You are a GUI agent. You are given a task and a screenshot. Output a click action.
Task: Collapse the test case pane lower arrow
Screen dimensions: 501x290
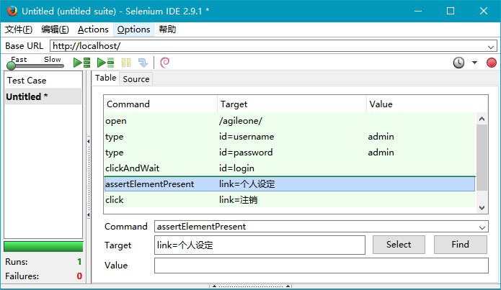(x=88, y=215)
